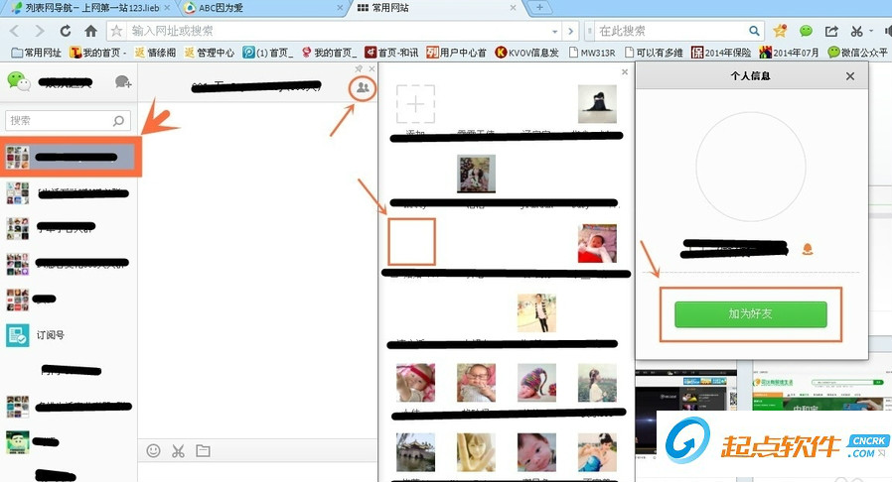Image resolution: width=892 pixels, height=482 pixels.
Task: Click the browser forward arrow
Action: tap(40, 31)
